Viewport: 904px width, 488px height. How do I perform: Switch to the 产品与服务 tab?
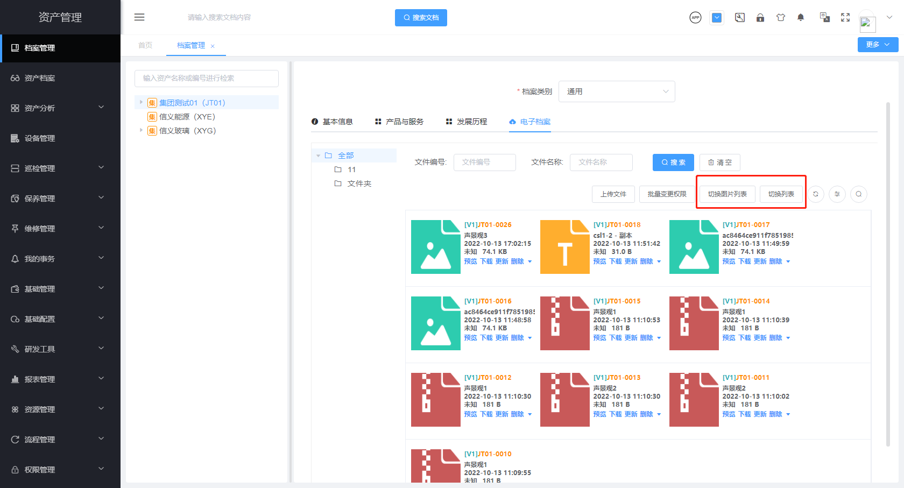tap(399, 122)
